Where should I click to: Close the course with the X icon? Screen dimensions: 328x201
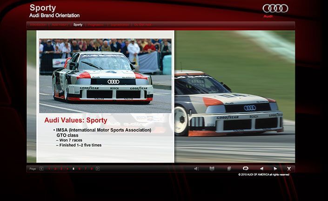pos(289,169)
